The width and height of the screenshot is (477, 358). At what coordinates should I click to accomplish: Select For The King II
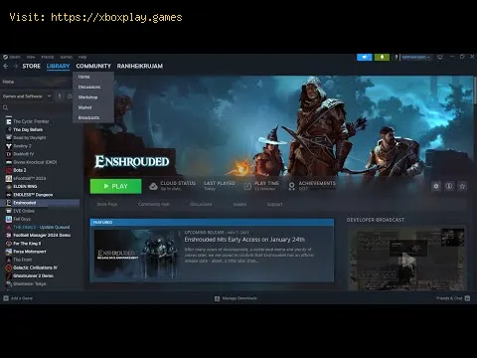[27, 244]
